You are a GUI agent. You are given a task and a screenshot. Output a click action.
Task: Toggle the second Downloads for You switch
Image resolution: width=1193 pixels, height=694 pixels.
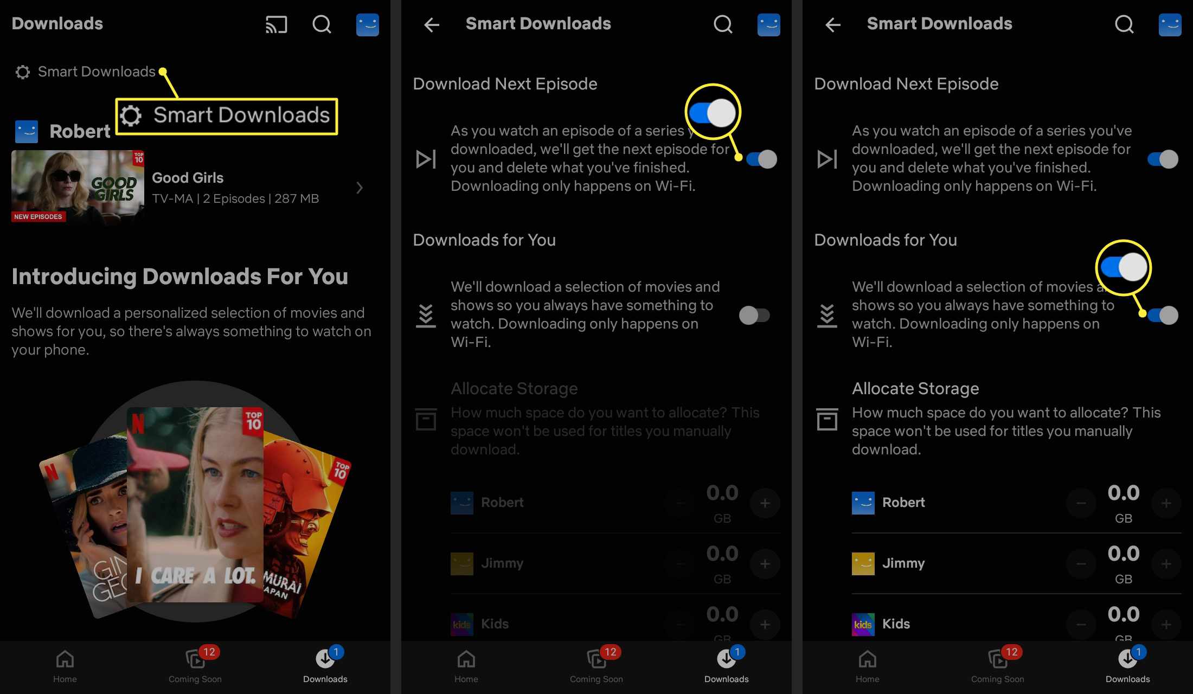1163,315
